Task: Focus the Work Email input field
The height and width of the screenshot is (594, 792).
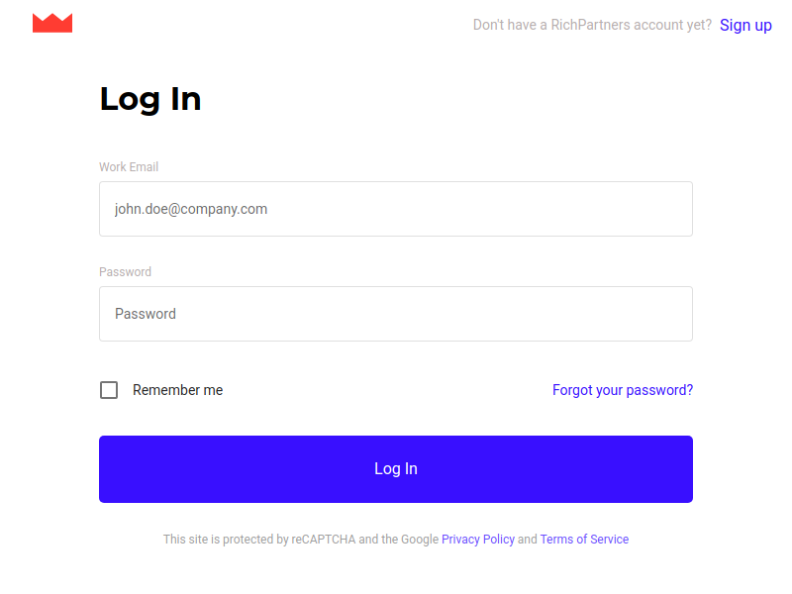Action: [396, 209]
